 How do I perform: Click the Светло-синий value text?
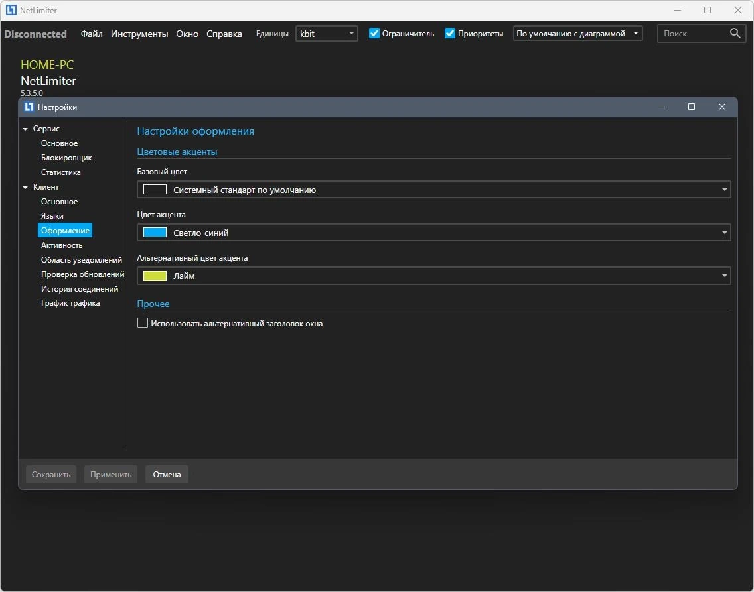point(201,233)
